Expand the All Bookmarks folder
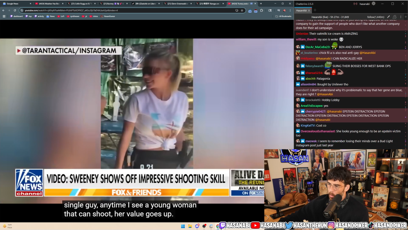This screenshot has height=230, width=408. 284,16
